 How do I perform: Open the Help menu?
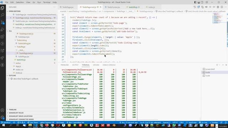pos(55,2)
